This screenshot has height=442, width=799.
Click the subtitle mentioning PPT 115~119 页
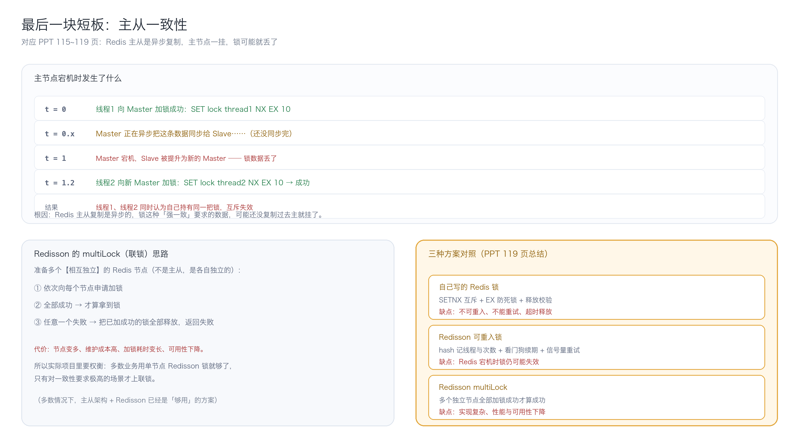(x=149, y=42)
